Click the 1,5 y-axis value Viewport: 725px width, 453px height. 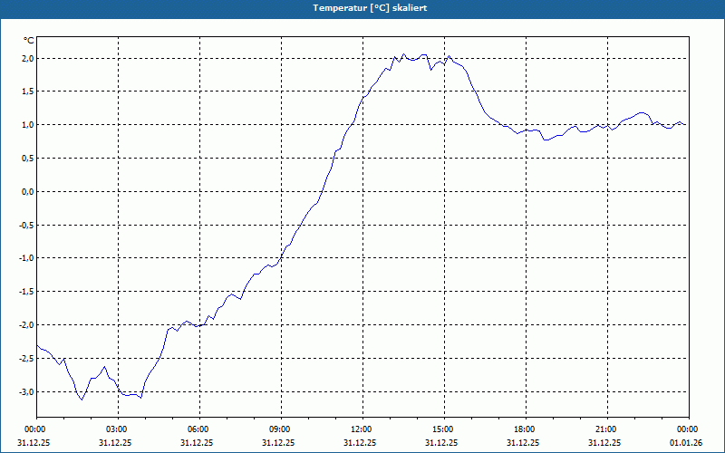coord(27,92)
